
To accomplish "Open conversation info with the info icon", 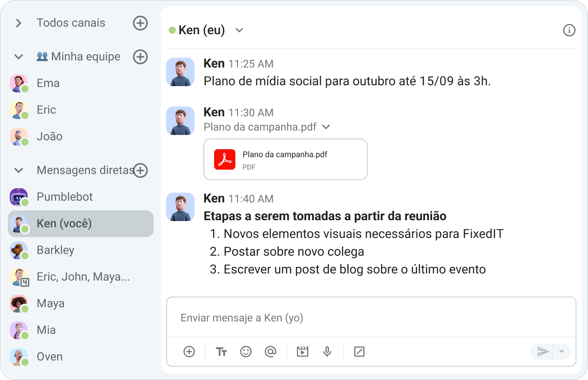I will [x=569, y=30].
